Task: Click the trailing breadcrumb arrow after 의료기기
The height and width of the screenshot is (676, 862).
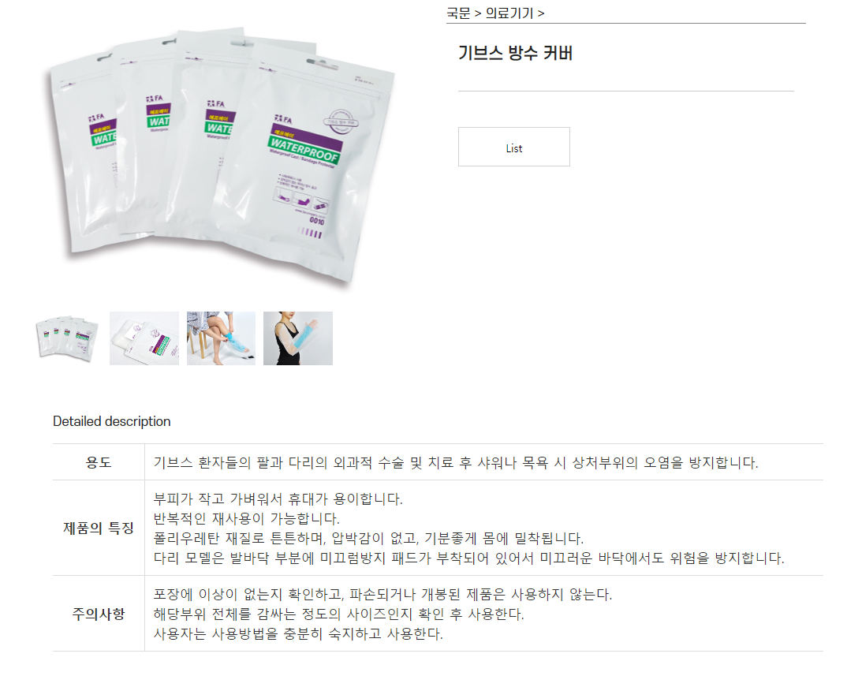Action: pos(541,13)
